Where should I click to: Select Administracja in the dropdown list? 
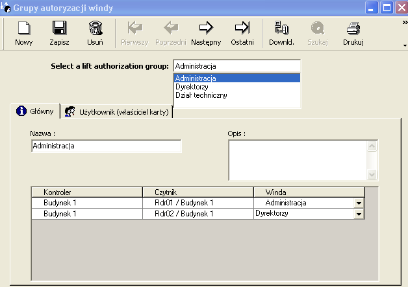236,78
